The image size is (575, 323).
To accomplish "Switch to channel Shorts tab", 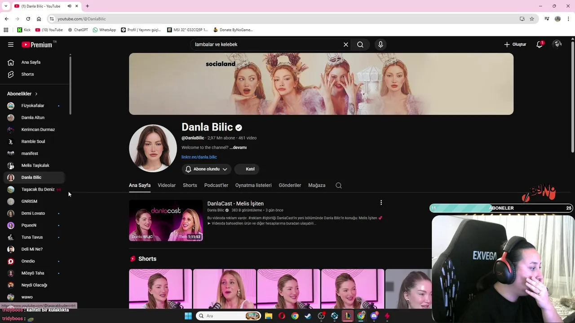I will coord(190,185).
